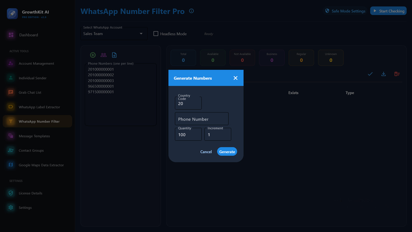Select WhatsApp Number Filter sidebar item
412x232 pixels.
coord(38,121)
